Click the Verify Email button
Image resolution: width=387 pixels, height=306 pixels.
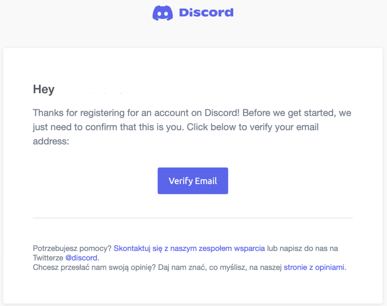[x=193, y=181]
